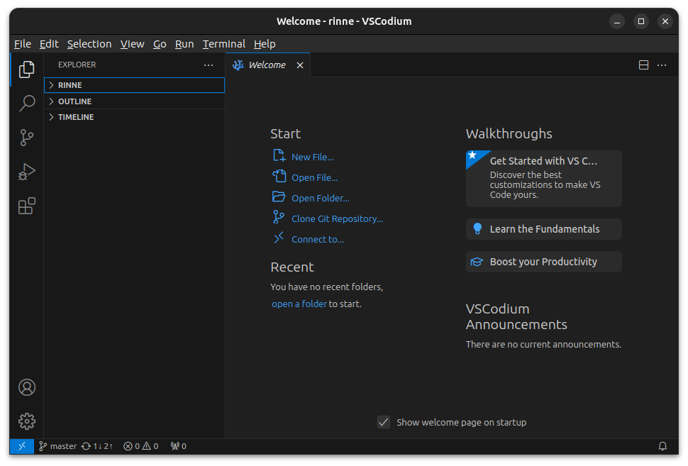Click the remote connection icon in status bar
Image resolution: width=688 pixels, height=466 pixels.
coord(21,445)
